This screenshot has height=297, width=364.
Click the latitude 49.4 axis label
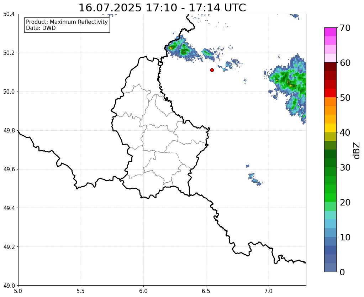point(9,208)
